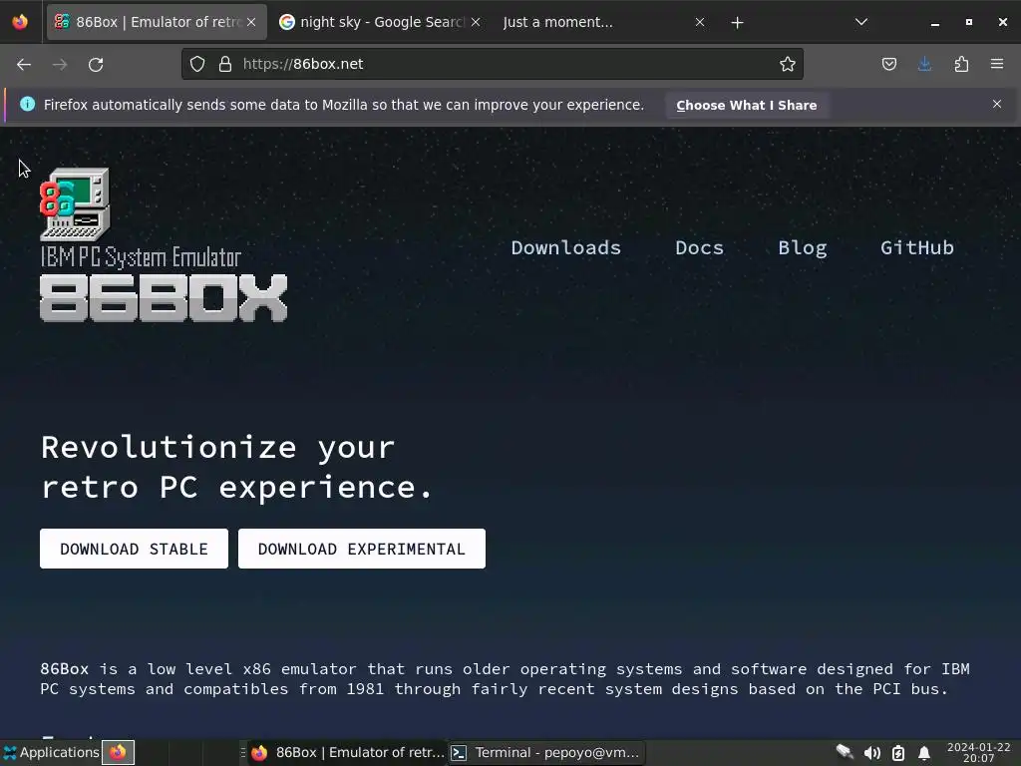Open the Docs navigation link
This screenshot has width=1021, height=766.
tap(699, 248)
